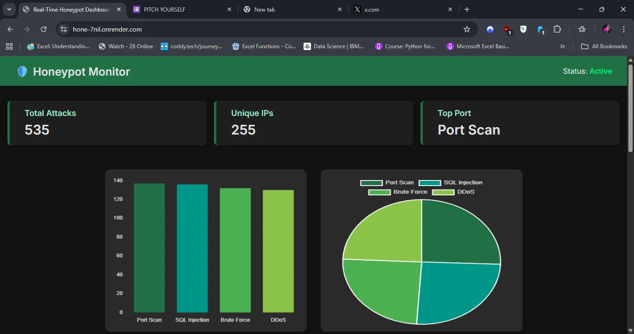This screenshot has width=634, height=334.
Task: Bookmark this page with the star icon
Action: [466, 29]
